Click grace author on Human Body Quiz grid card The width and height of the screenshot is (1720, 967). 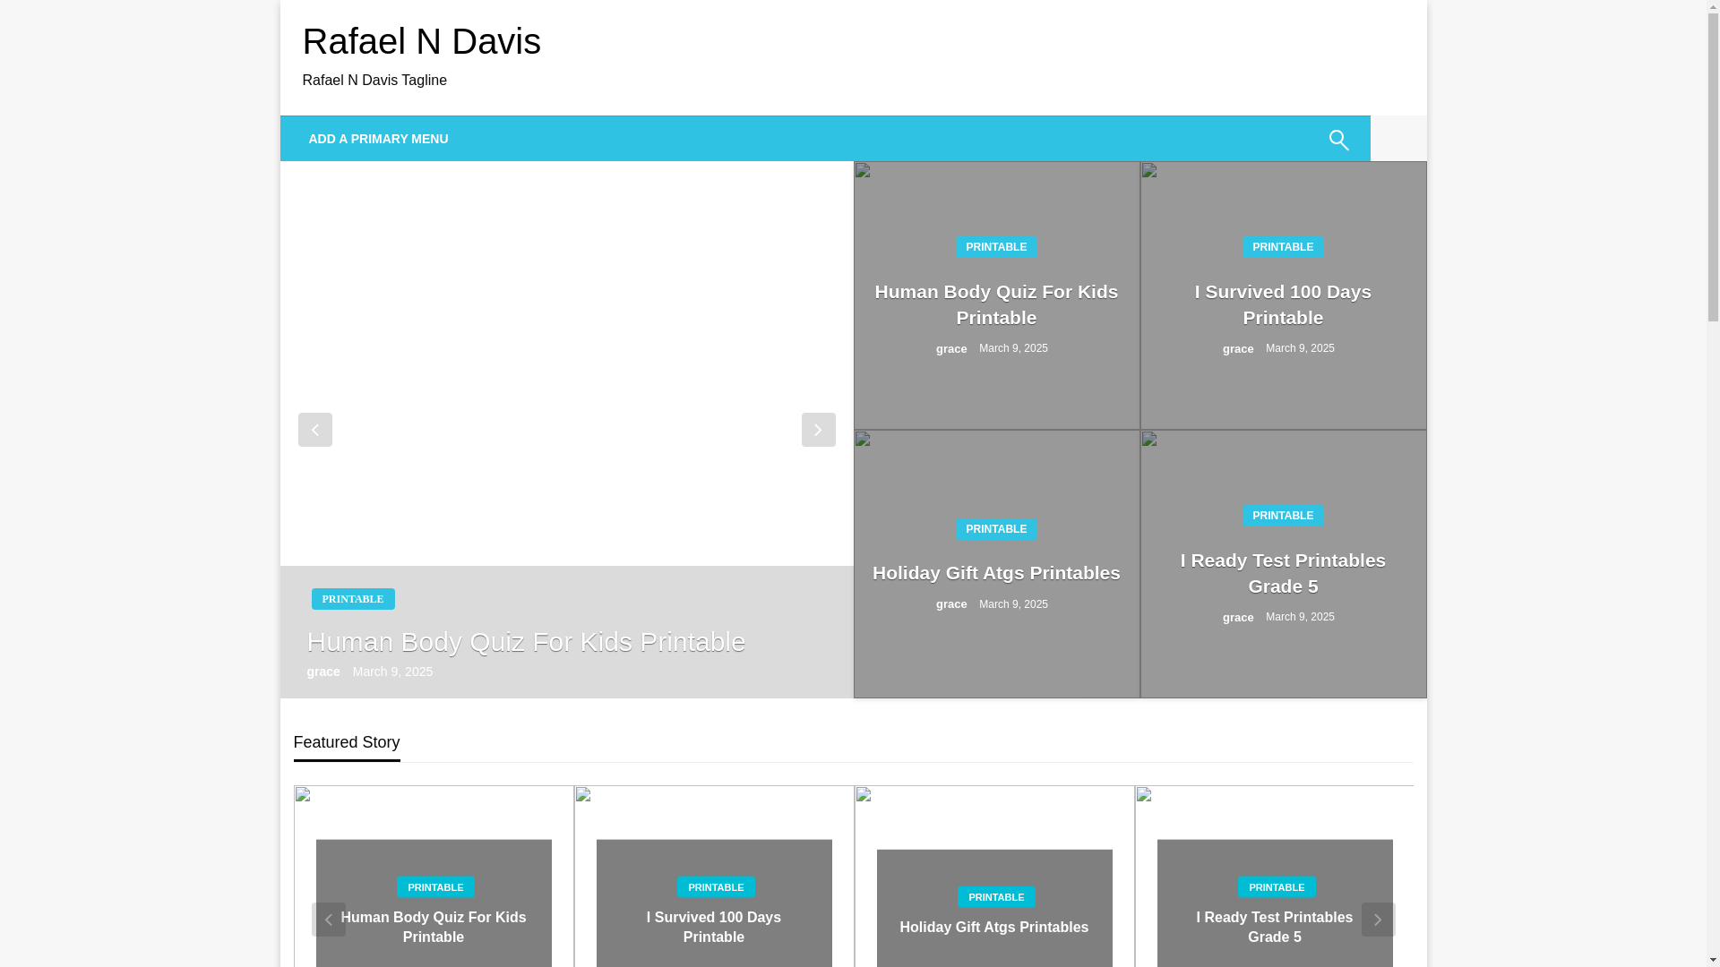tap(951, 349)
